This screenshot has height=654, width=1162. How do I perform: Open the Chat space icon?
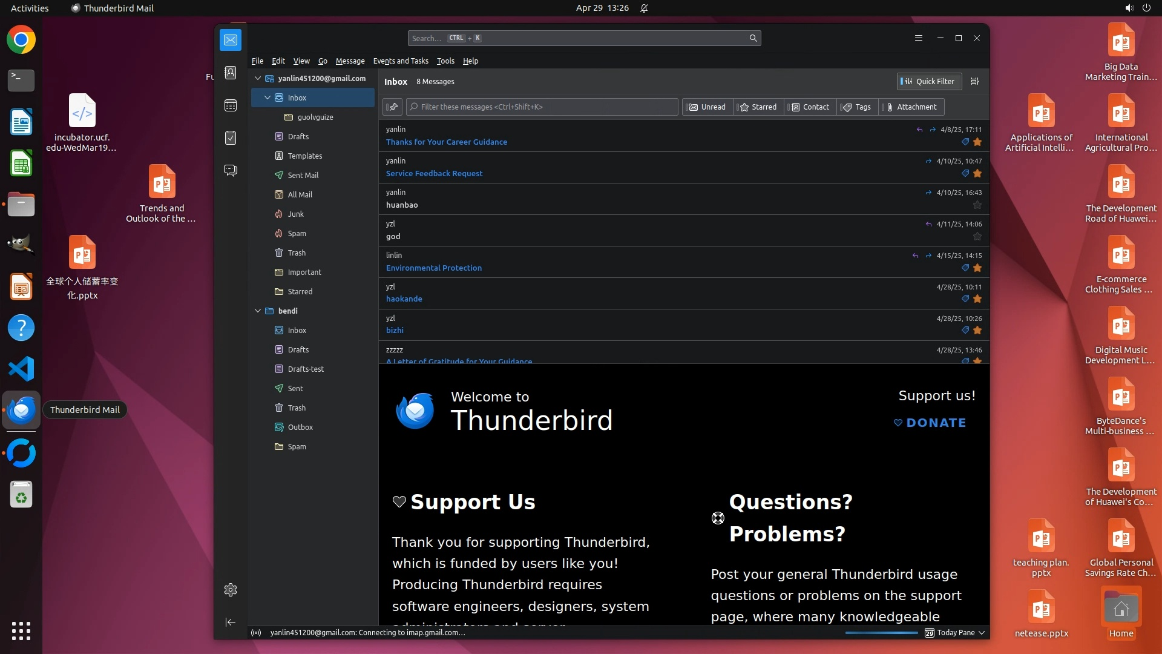tap(231, 170)
